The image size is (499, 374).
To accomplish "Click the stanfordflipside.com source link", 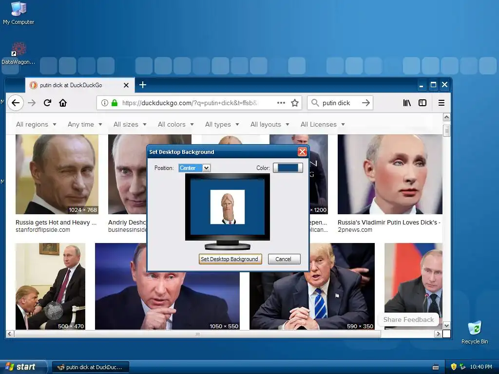I will click(43, 230).
